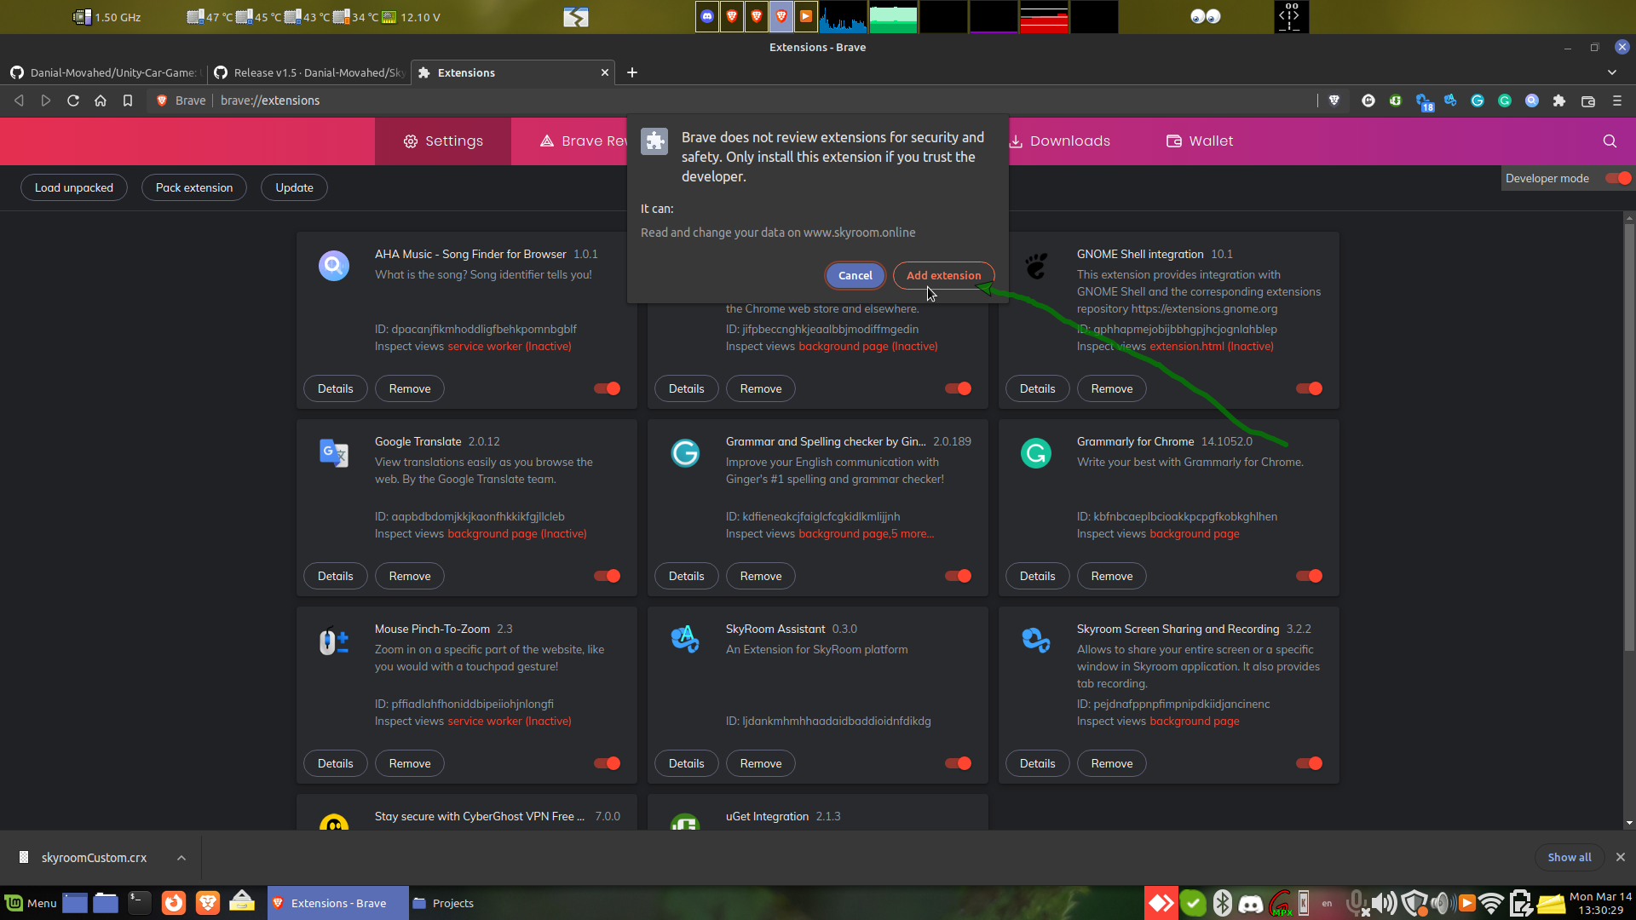This screenshot has width=1636, height=920.
Task: Open the Downloads header tab
Action: (x=1059, y=141)
